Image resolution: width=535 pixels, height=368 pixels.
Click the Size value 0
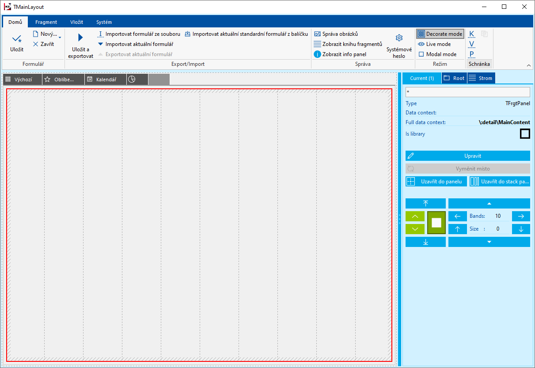[x=498, y=229]
